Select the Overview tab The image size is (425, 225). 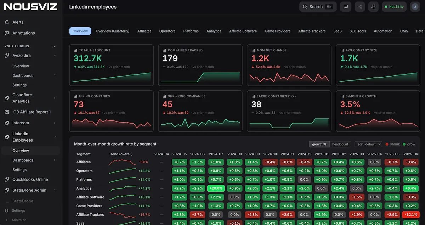pos(80,31)
